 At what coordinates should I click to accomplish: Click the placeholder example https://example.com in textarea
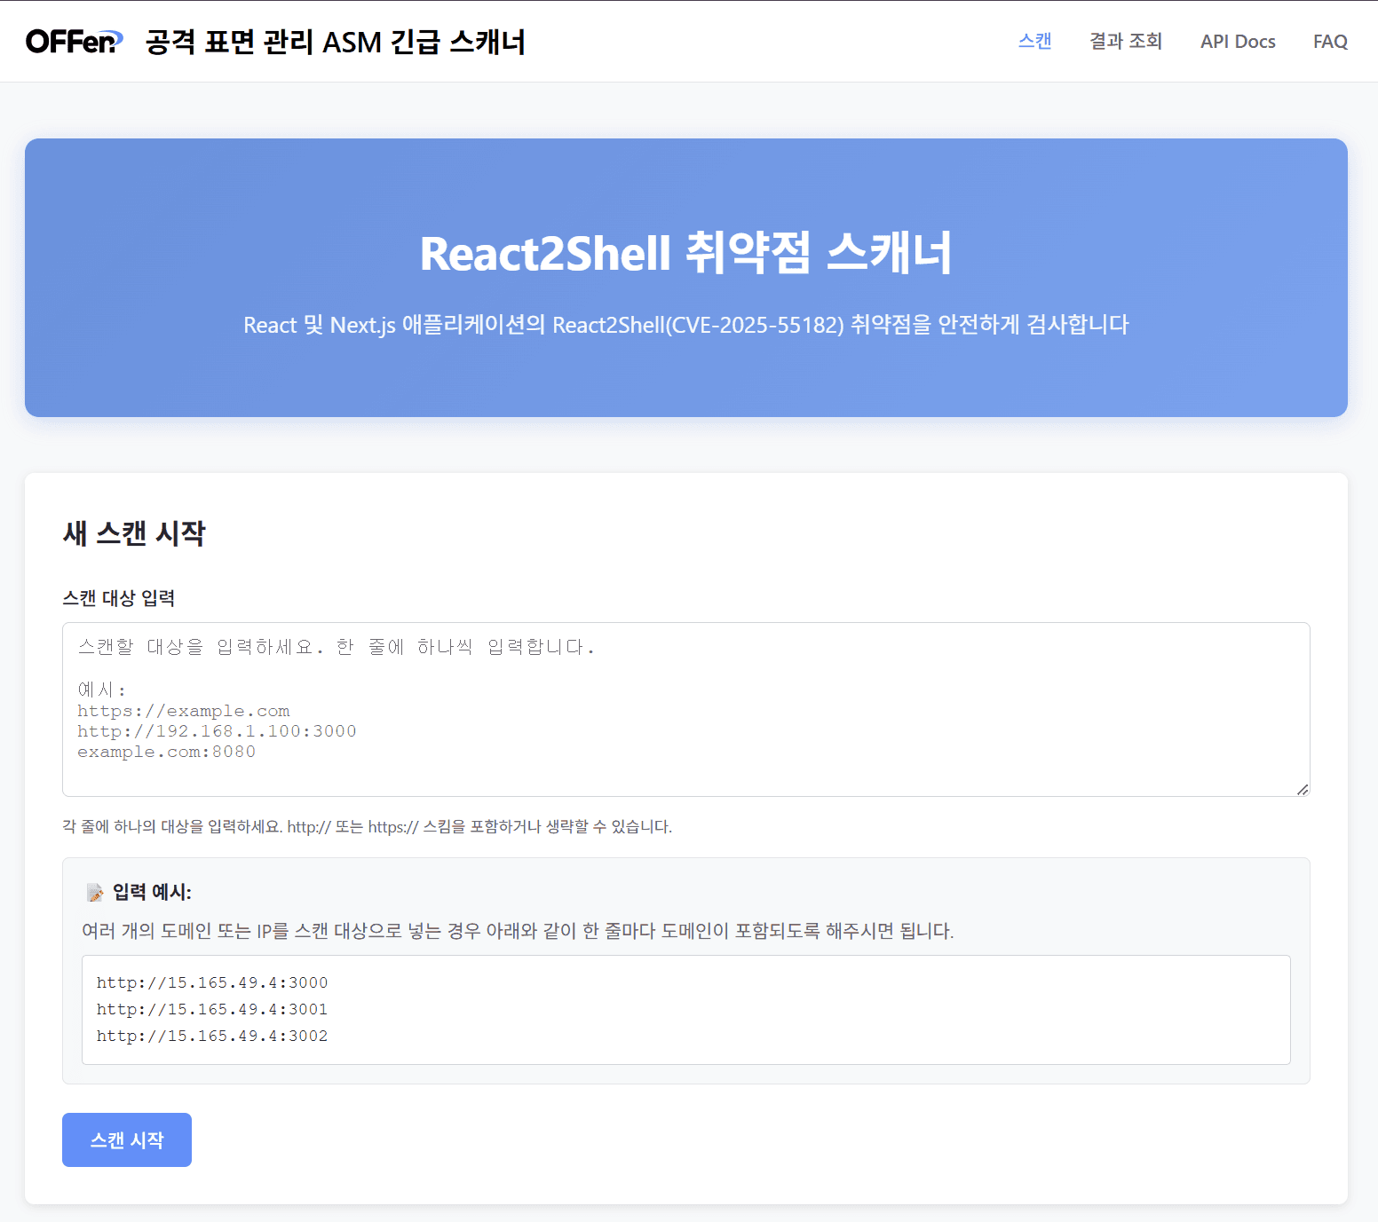click(183, 710)
